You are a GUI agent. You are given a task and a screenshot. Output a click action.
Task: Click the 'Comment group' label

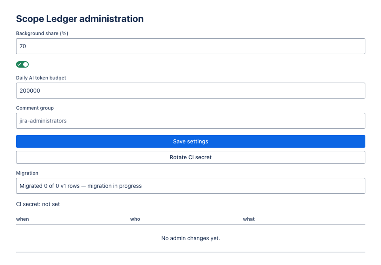pos(35,108)
